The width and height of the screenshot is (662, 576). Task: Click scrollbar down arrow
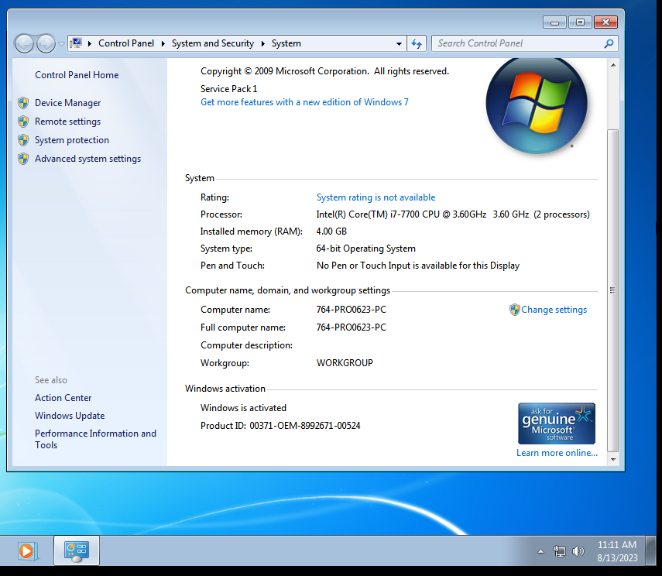click(x=613, y=459)
